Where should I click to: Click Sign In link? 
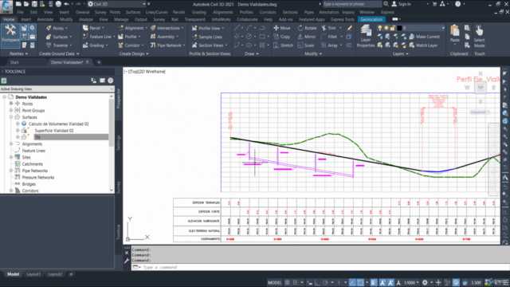click(x=404, y=4)
